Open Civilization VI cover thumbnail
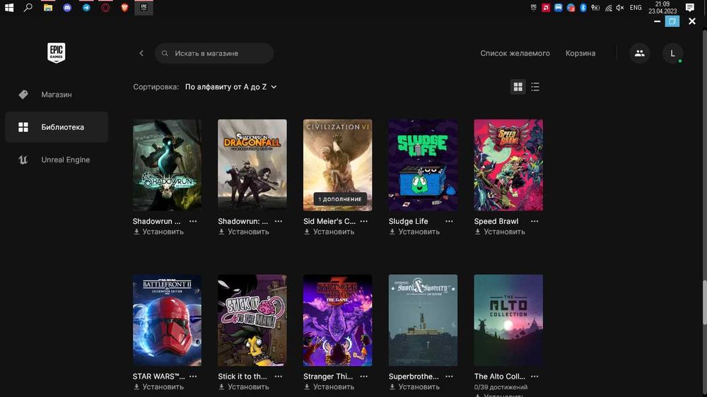The width and height of the screenshot is (707, 397). [x=338, y=165]
